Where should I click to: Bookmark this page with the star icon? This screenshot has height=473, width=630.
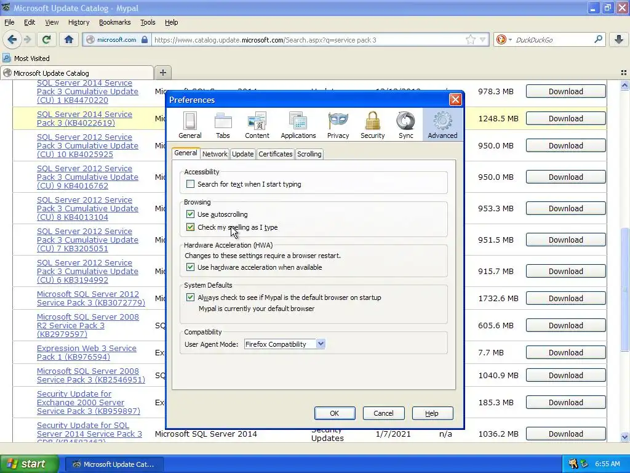tap(470, 39)
